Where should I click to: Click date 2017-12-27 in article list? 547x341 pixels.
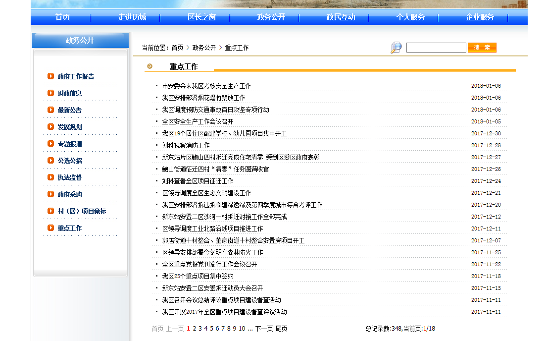(486, 157)
